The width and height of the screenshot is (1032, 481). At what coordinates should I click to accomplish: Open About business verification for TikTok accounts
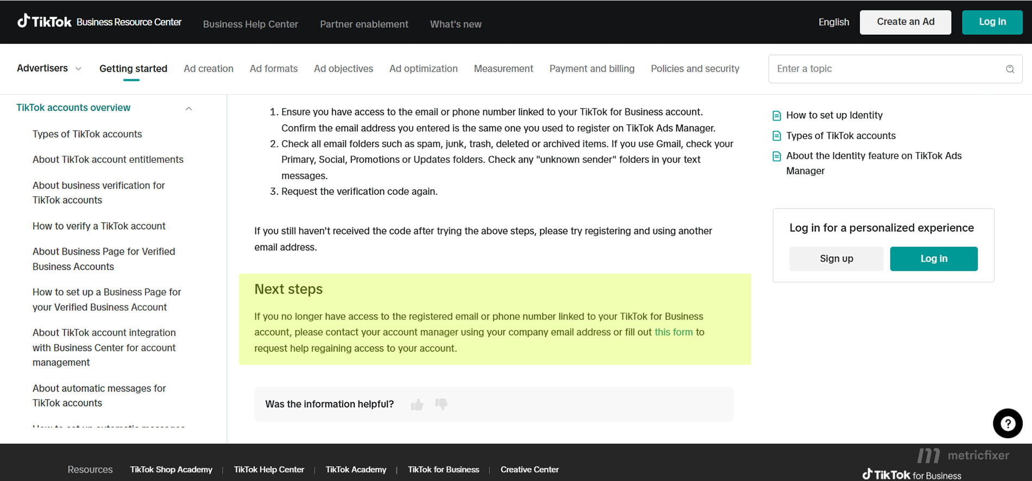[98, 193]
